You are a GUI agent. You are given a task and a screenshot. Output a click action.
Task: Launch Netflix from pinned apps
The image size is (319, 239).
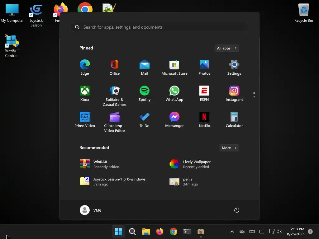tap(204, 120)
